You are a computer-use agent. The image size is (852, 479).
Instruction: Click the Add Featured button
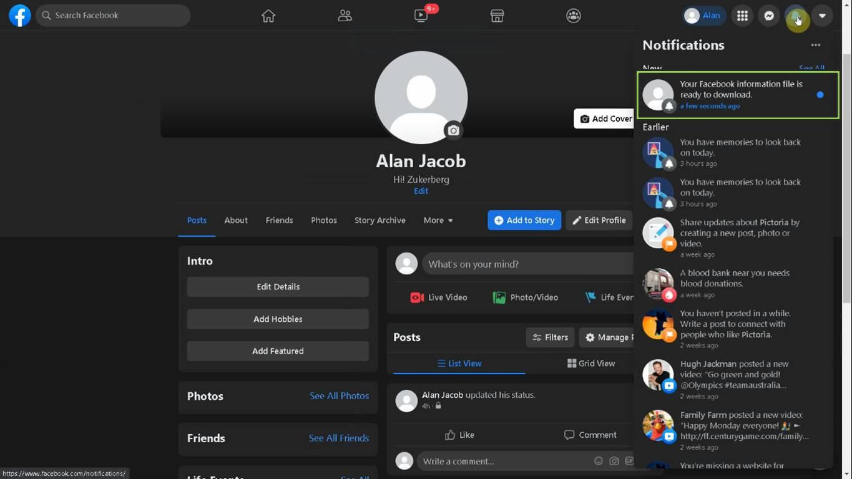click(x=278, y=351)
